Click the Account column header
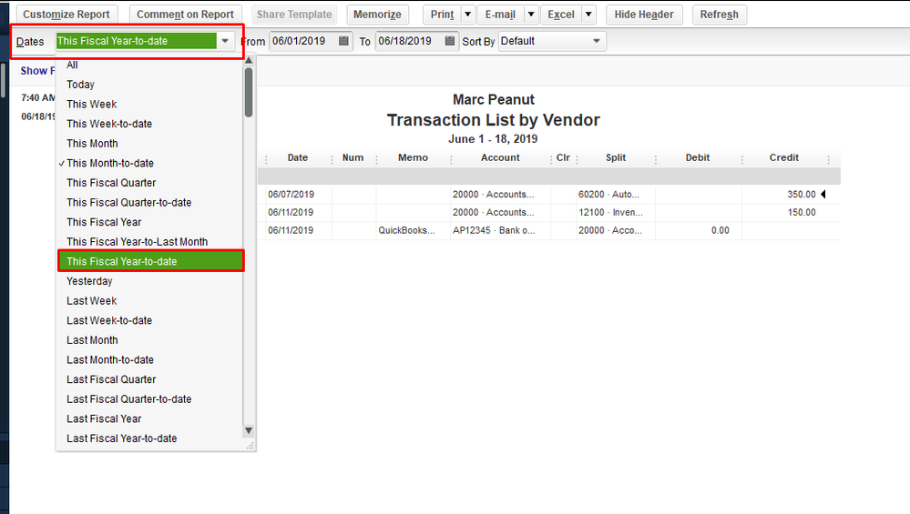Image resolution: width=910 pixels, height=514 pixels. (x=500, y=157)
